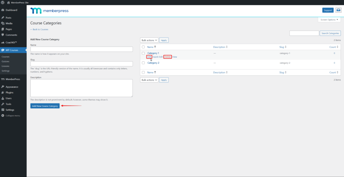The image size is (344, 177).
Task: Open the Dashboard menu item
Action: [x=13, y=10]
